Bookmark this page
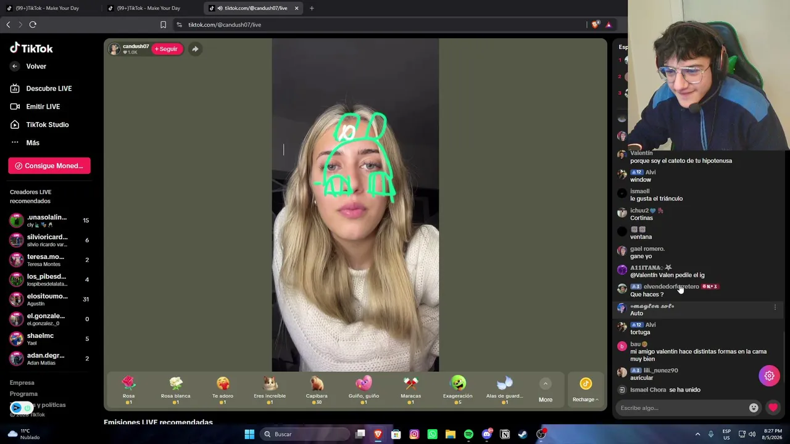This screenshot has height=444, width=790. [163, 25]
